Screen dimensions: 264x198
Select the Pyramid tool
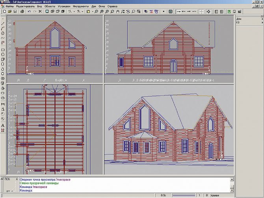pos(3,88)
